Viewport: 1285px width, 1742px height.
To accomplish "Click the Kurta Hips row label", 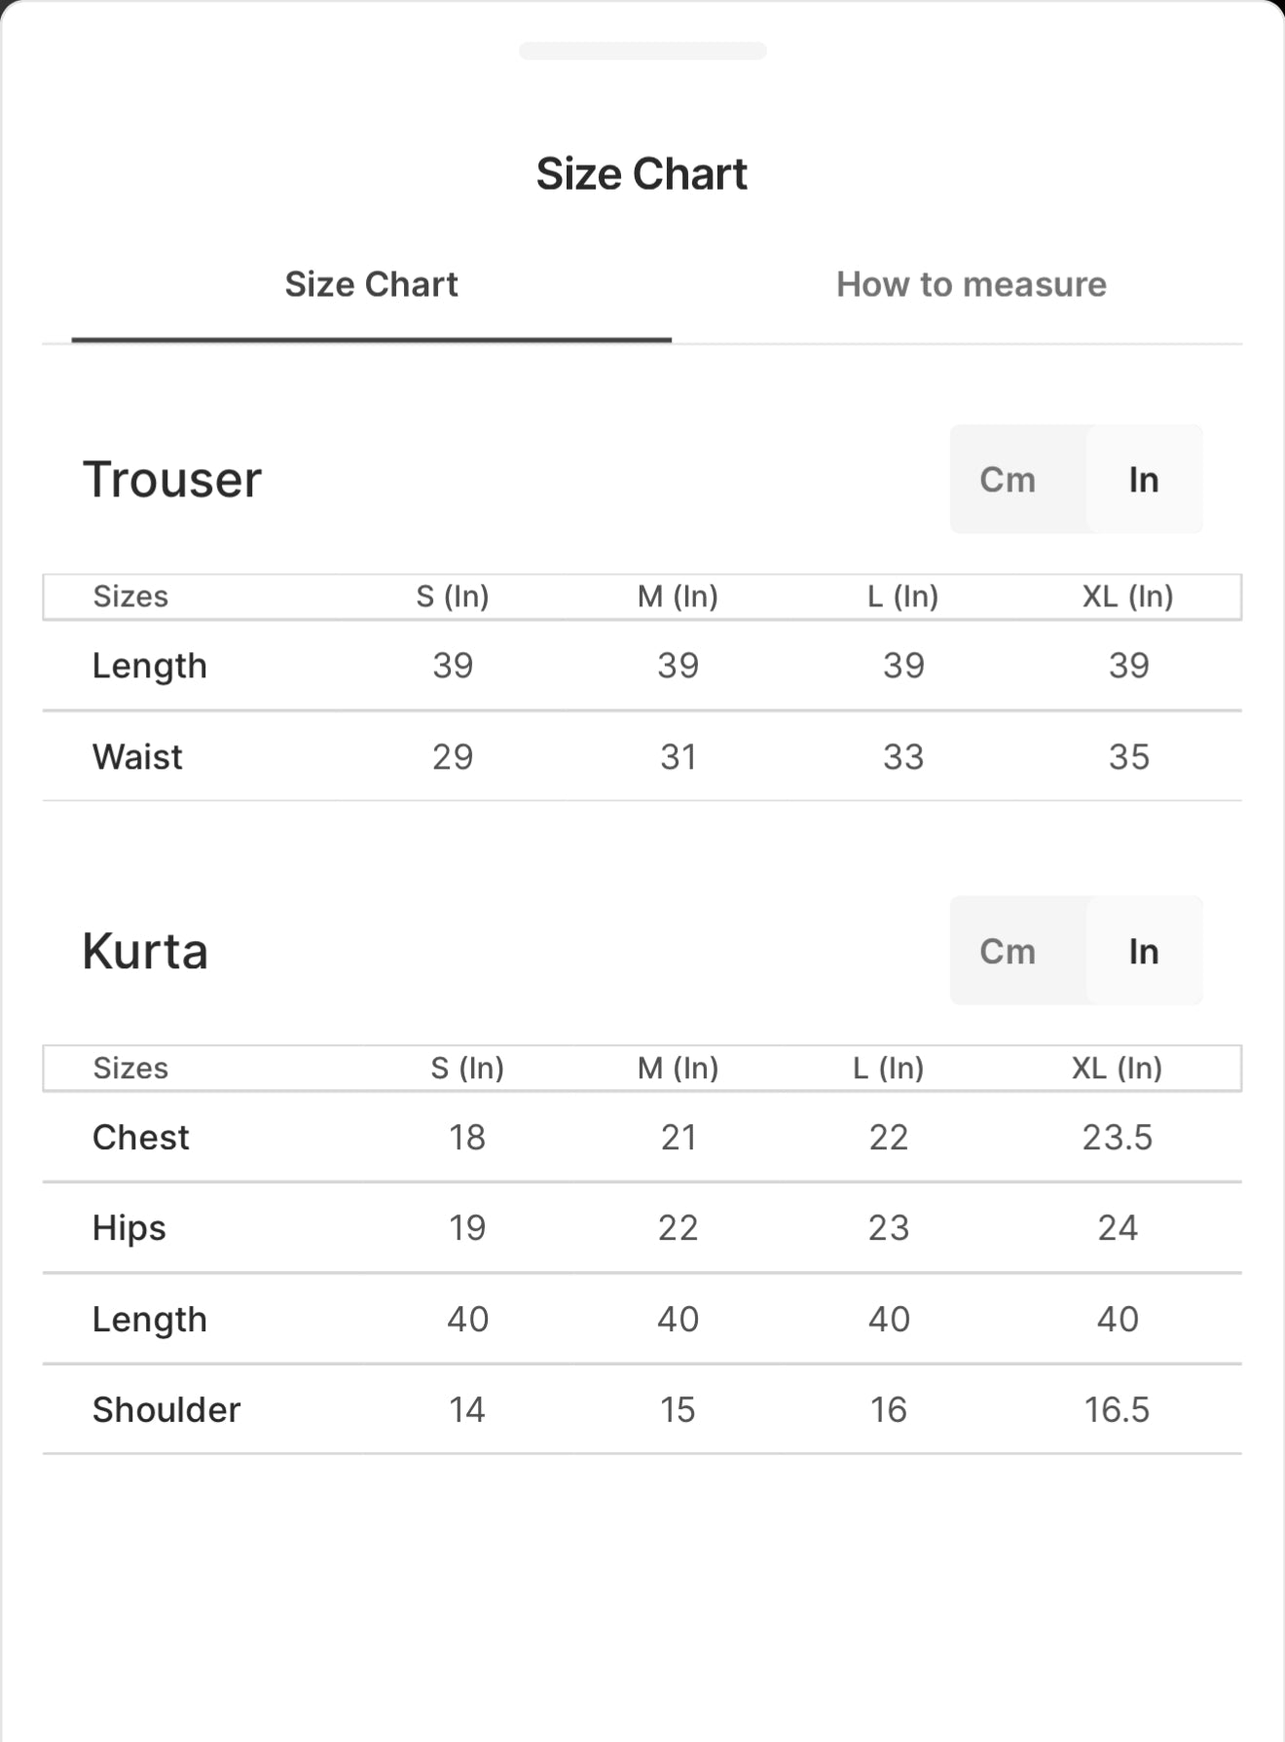I will click(x=129, y=1228).
